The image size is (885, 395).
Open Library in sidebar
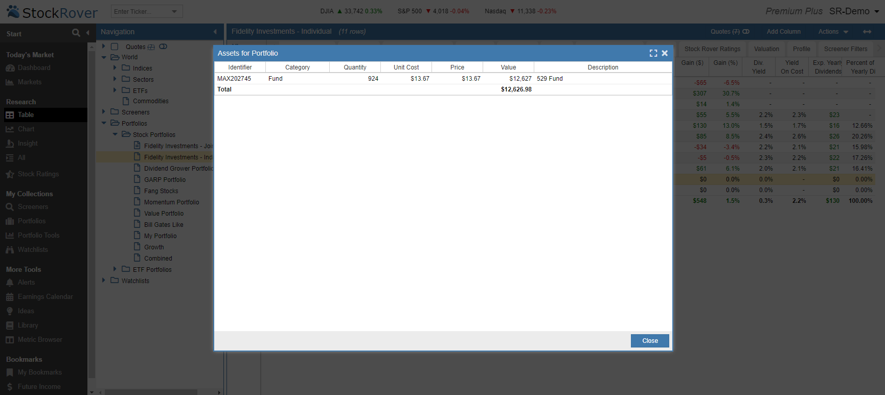28,325
